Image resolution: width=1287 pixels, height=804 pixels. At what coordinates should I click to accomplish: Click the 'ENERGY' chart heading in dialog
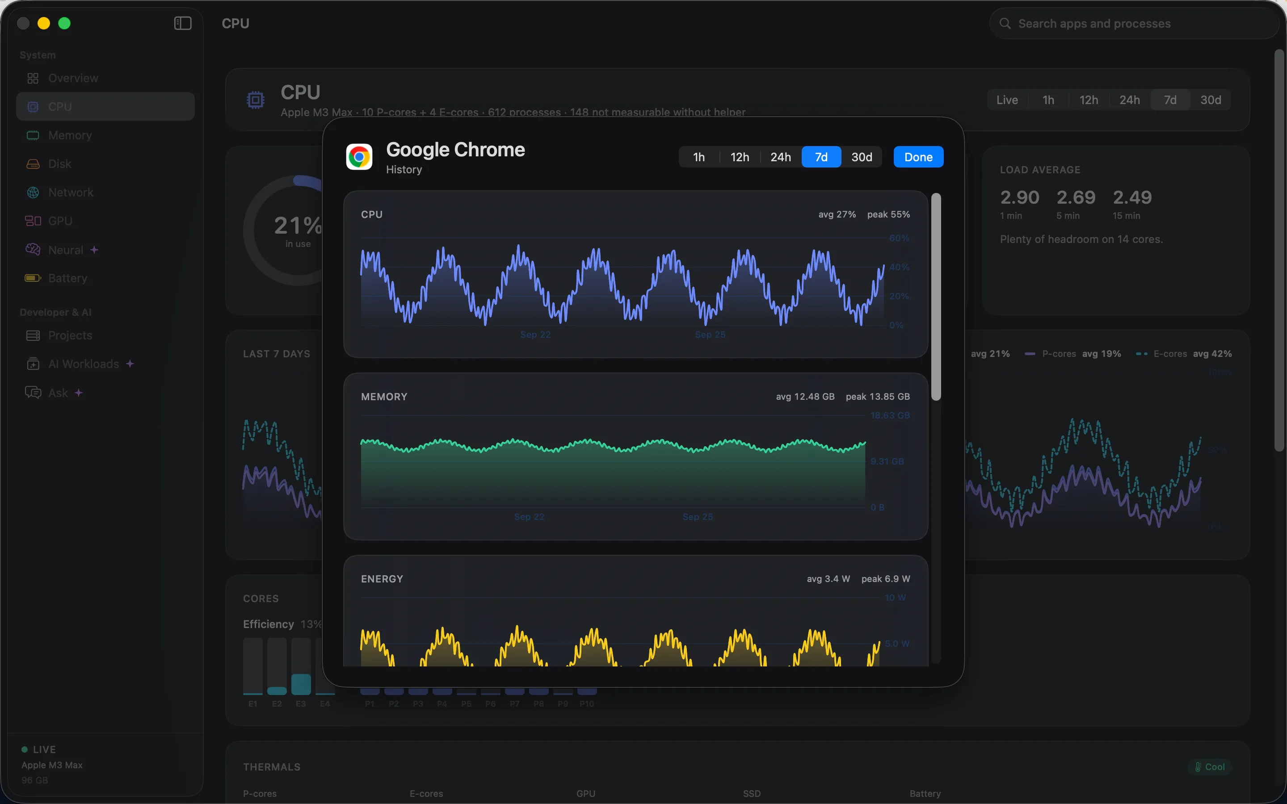382,578
